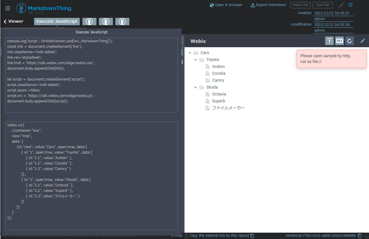Click the Toyota folder icon
Screen dimensions: 369x239
(x=202, y=60)
